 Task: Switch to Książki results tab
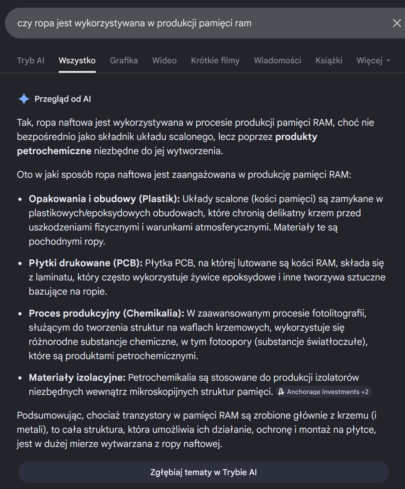(x=329, y=61)
